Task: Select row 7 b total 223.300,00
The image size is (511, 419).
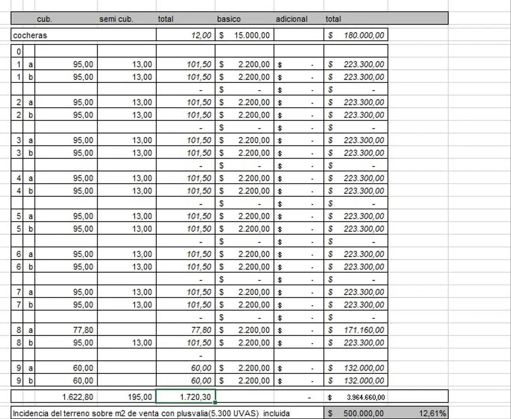Action: pyautogui.click(x=356, y=305)
